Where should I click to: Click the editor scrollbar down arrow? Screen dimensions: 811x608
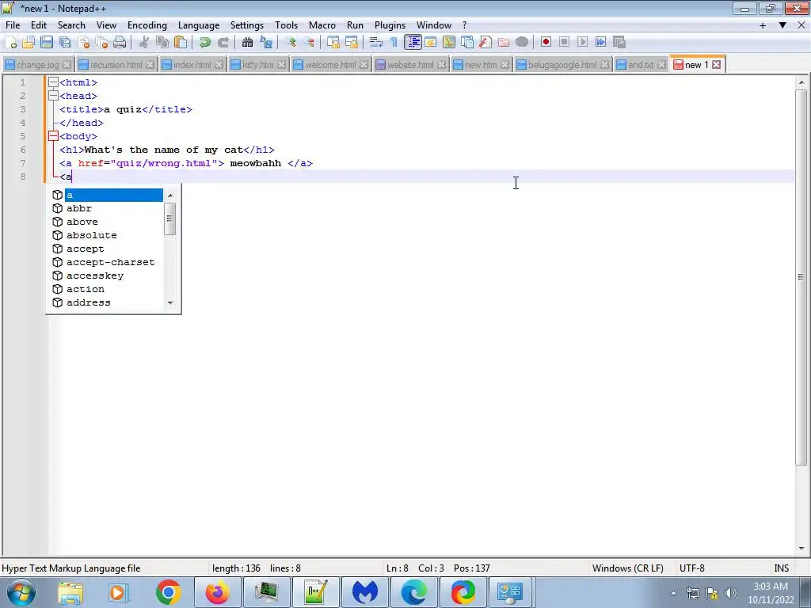801,549
